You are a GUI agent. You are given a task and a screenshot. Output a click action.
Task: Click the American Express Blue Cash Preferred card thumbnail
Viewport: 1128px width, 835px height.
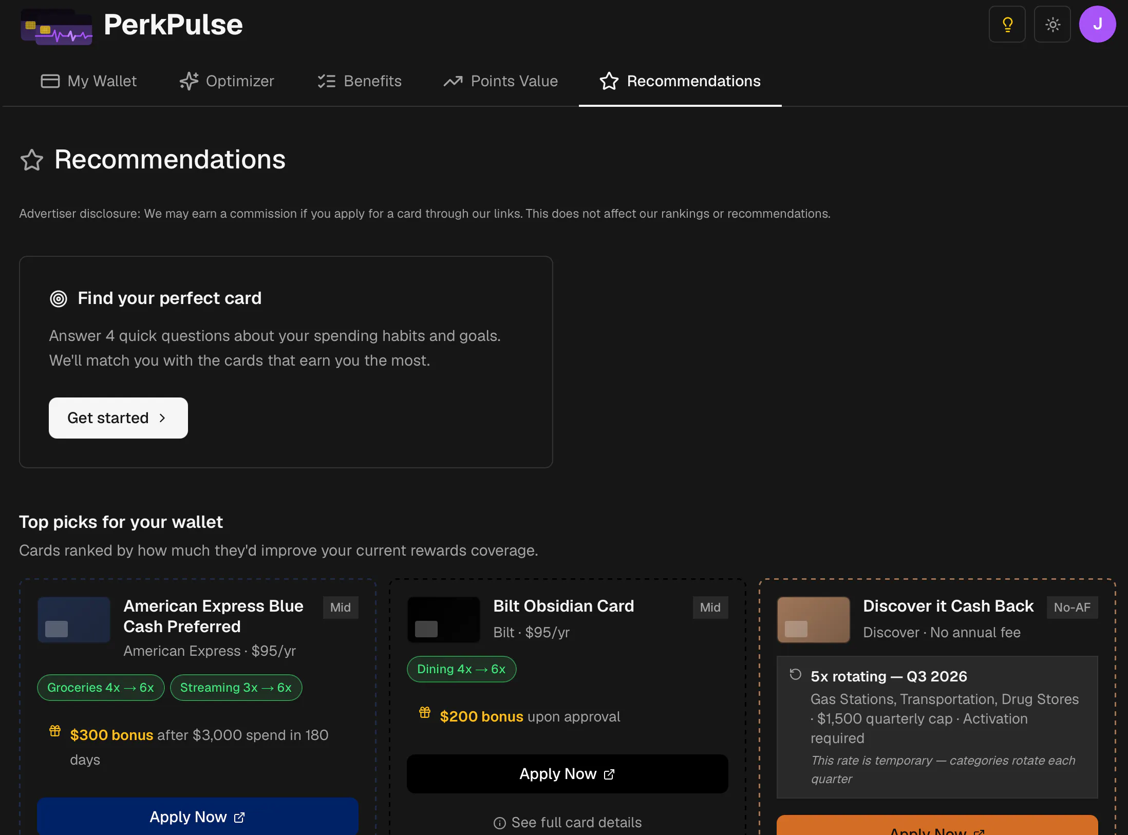click(x=74, y=619)
